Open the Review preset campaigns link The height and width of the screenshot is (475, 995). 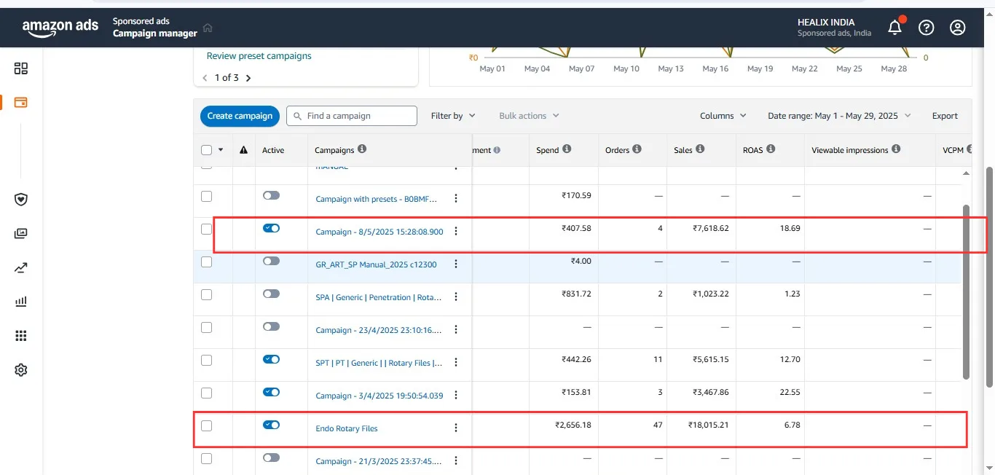pos(259,56)
